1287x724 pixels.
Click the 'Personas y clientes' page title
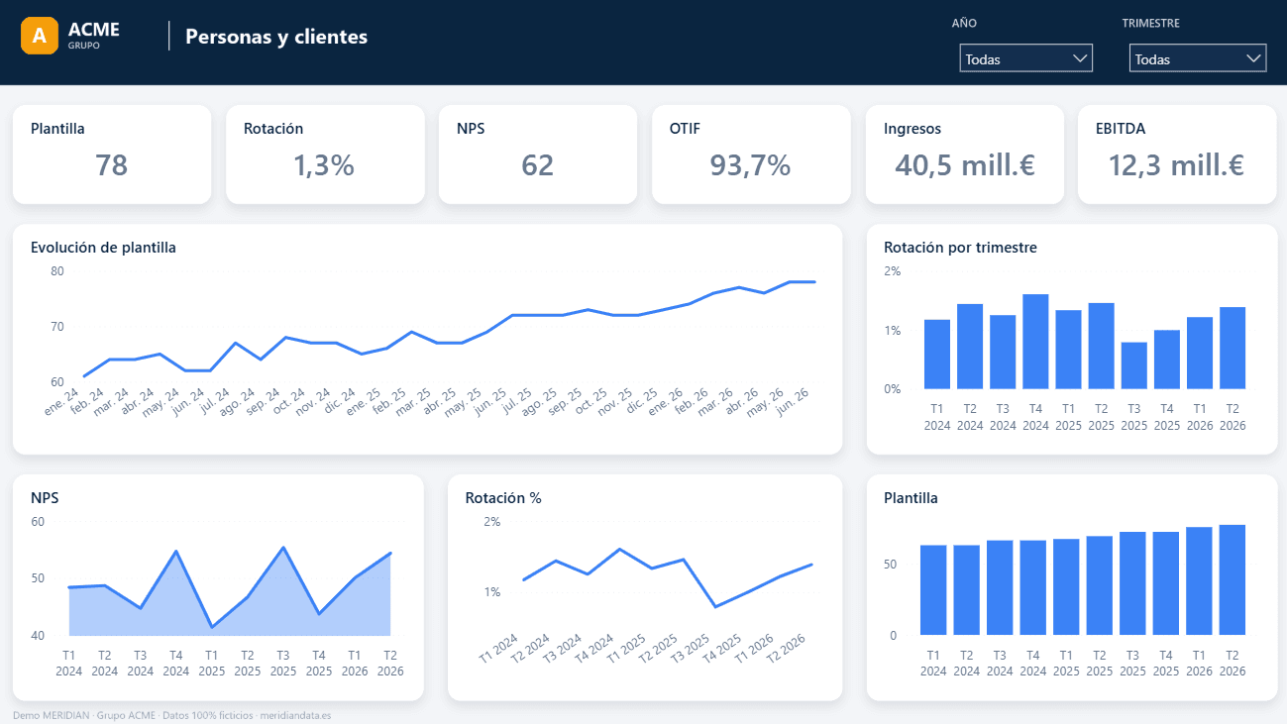[276, 37]
